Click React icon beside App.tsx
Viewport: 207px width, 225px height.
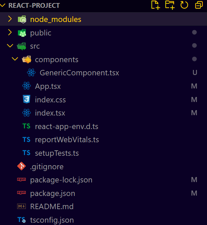[27, 86]
